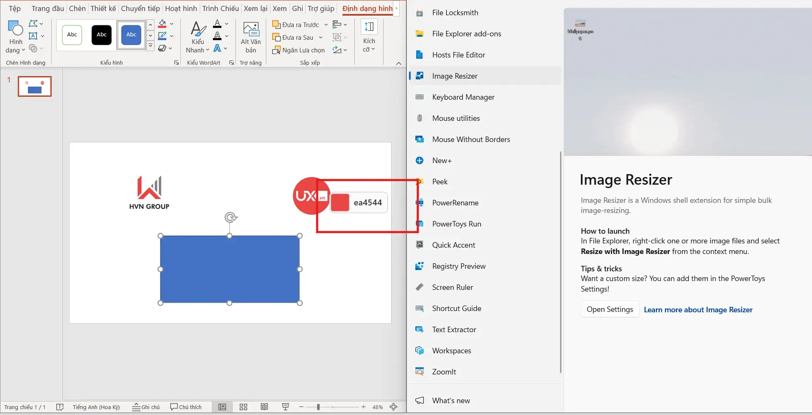
Task: Toggle the Chú thích comments pane
Action: click(186, 407)
